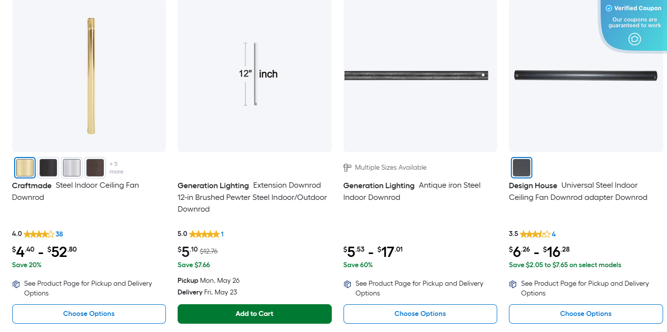Click the home icon in the Verified Coupon badge
The width and height of the screenshot is (667, 332).
point(634,39)
